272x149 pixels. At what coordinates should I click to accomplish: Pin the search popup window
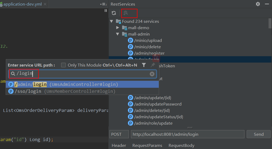click(153, 65)
